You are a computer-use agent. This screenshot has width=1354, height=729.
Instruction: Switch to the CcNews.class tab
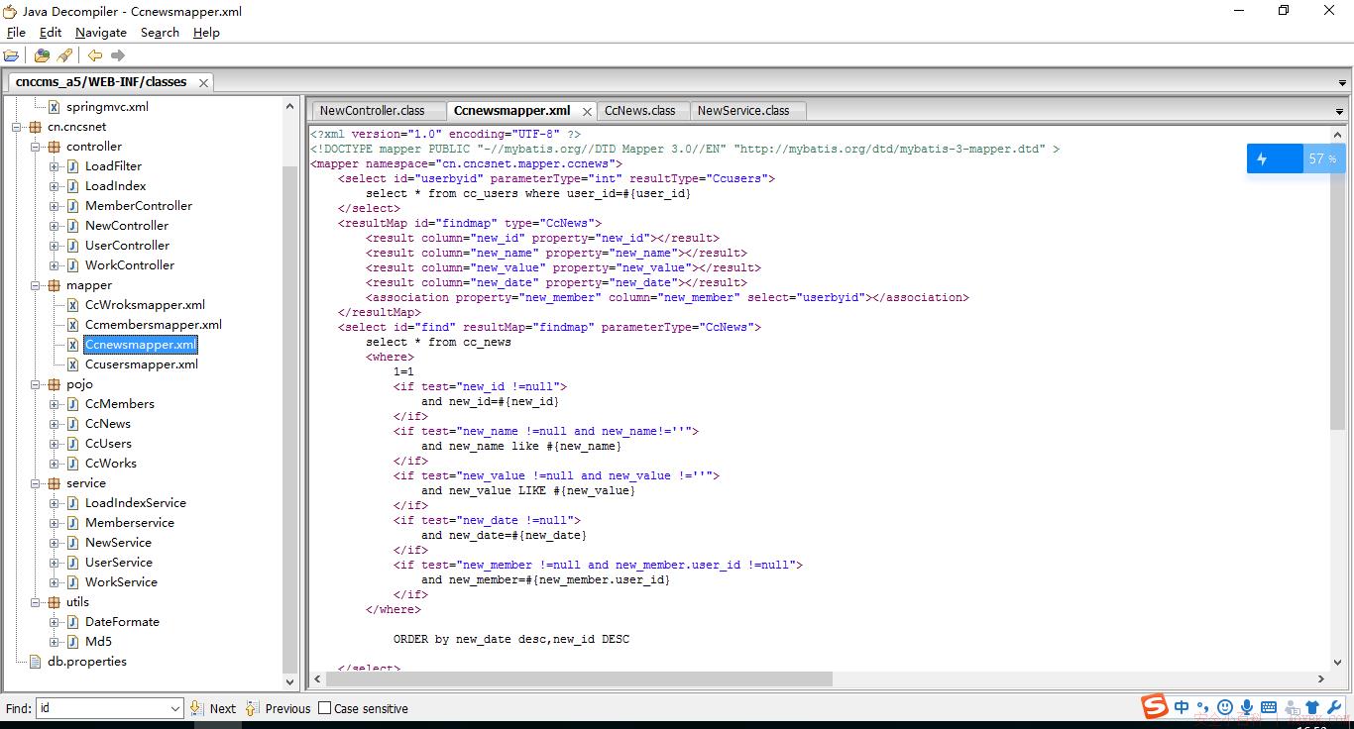(639, 111)
